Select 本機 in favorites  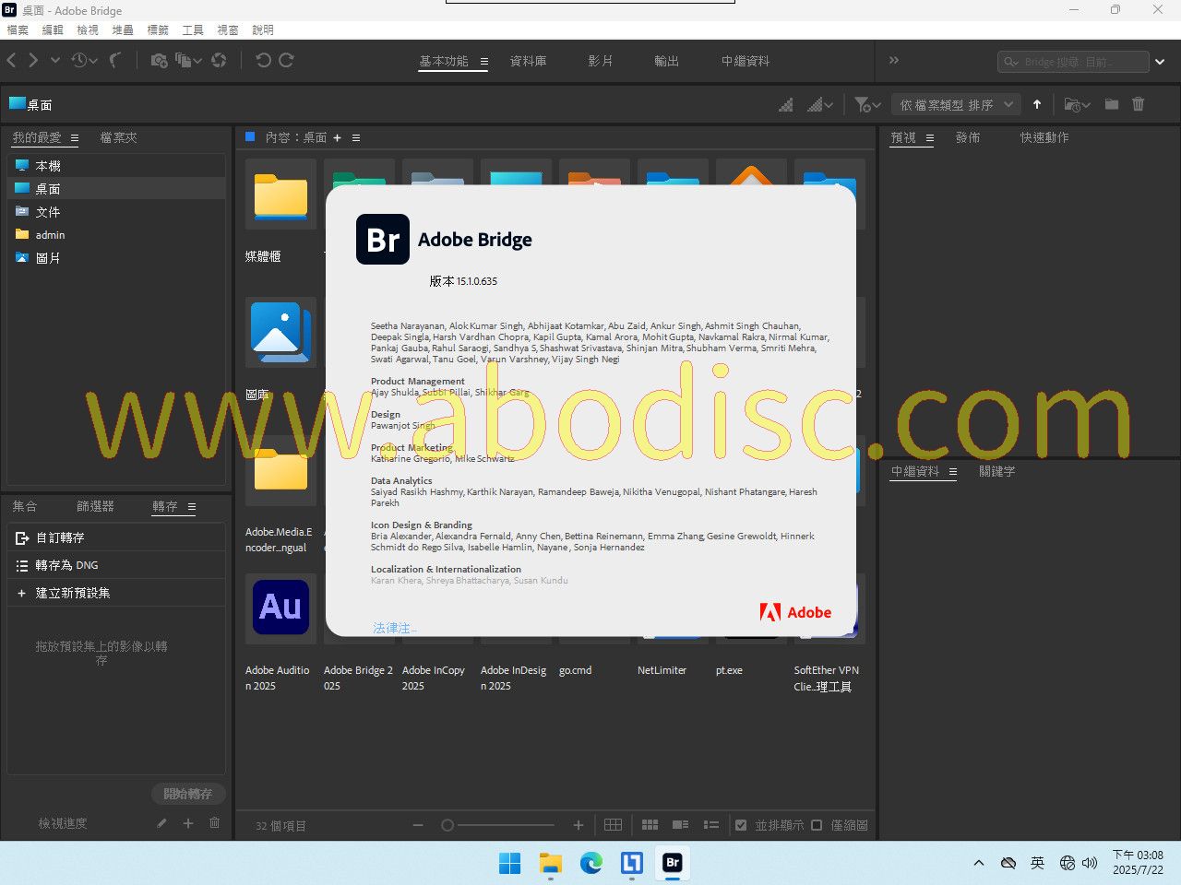click(x=116, y=166)
